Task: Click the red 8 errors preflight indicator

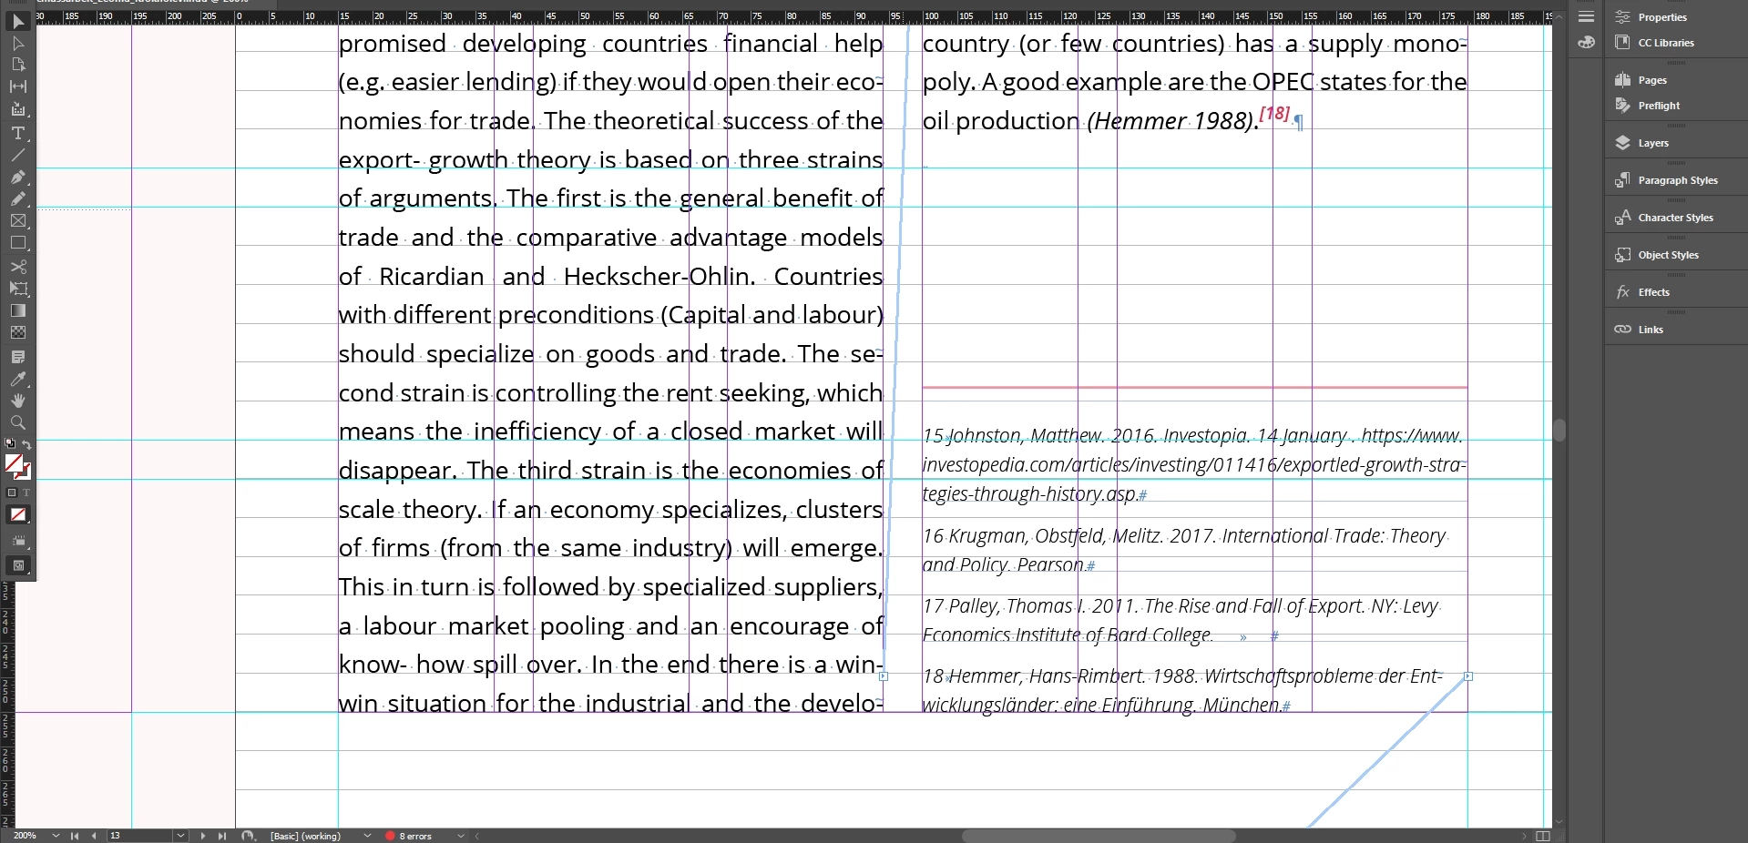Action: tap(408, 836)
